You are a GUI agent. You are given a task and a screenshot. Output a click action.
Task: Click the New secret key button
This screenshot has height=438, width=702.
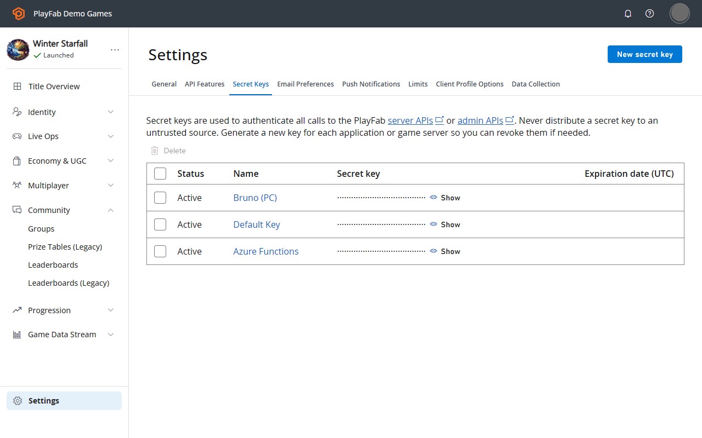645,54
